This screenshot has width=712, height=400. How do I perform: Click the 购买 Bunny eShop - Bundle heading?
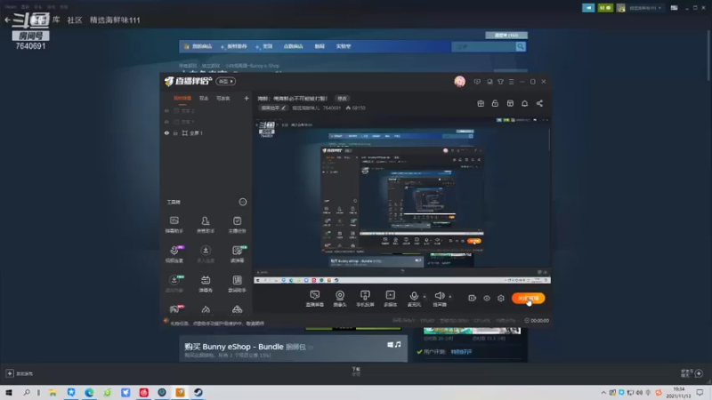(x=246, y=347)
